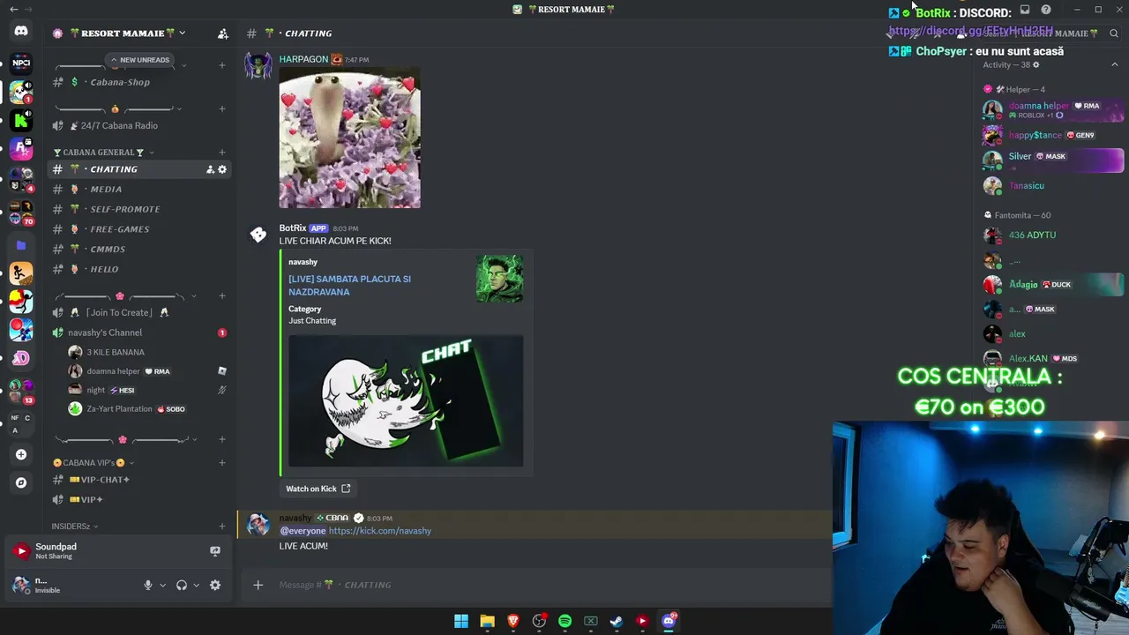The image size is (1129, 635).
Task: Click the attach file plus button
Action: click(258, 585)
